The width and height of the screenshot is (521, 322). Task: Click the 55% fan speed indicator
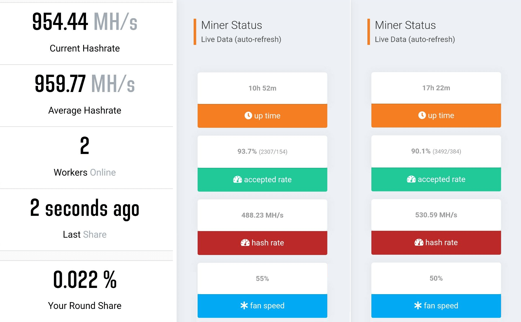click(262, 278)
